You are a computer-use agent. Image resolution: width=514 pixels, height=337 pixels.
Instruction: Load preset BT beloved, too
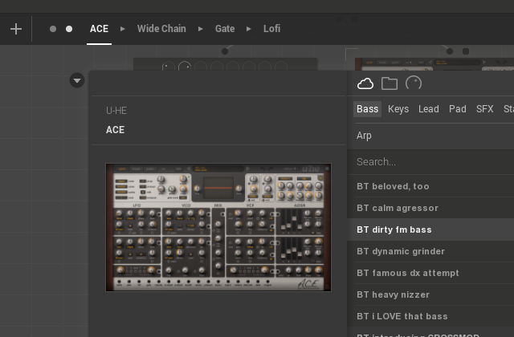click(430, 186)
